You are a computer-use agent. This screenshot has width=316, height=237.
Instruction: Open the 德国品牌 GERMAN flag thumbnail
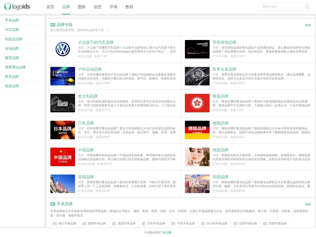(x=197, y=130)
